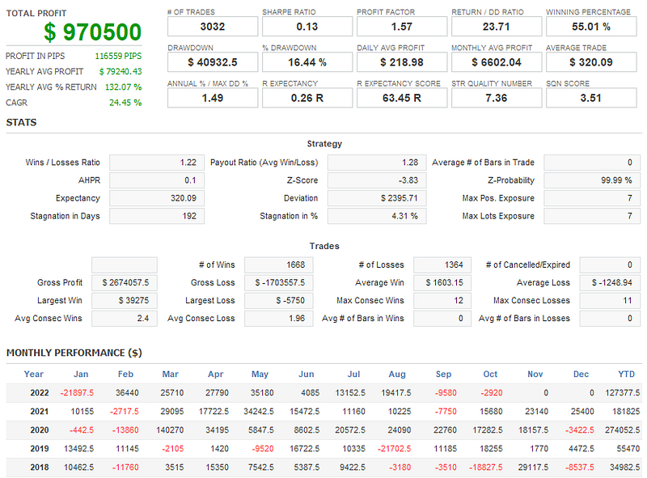Select the 2022 February cell 36440
The width and height of the screenshot is (647, 478).
coord(127,393)
